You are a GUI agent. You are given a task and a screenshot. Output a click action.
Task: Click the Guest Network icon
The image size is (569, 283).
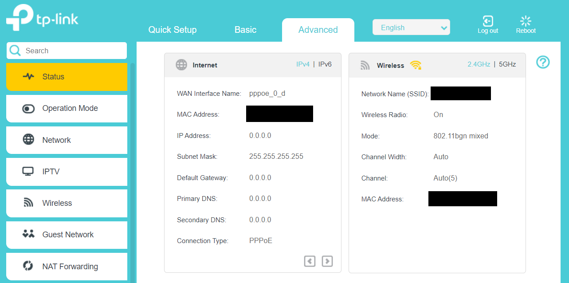click(x=28, y=235)
